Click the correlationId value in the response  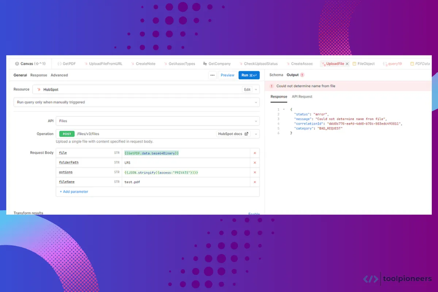tap(364, 124)
